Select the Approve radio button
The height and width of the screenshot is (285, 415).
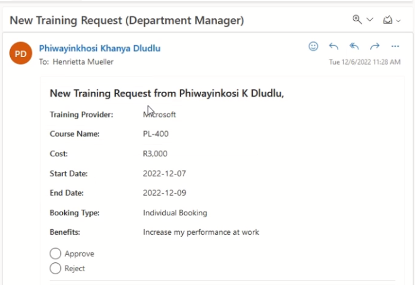[55, 254]
